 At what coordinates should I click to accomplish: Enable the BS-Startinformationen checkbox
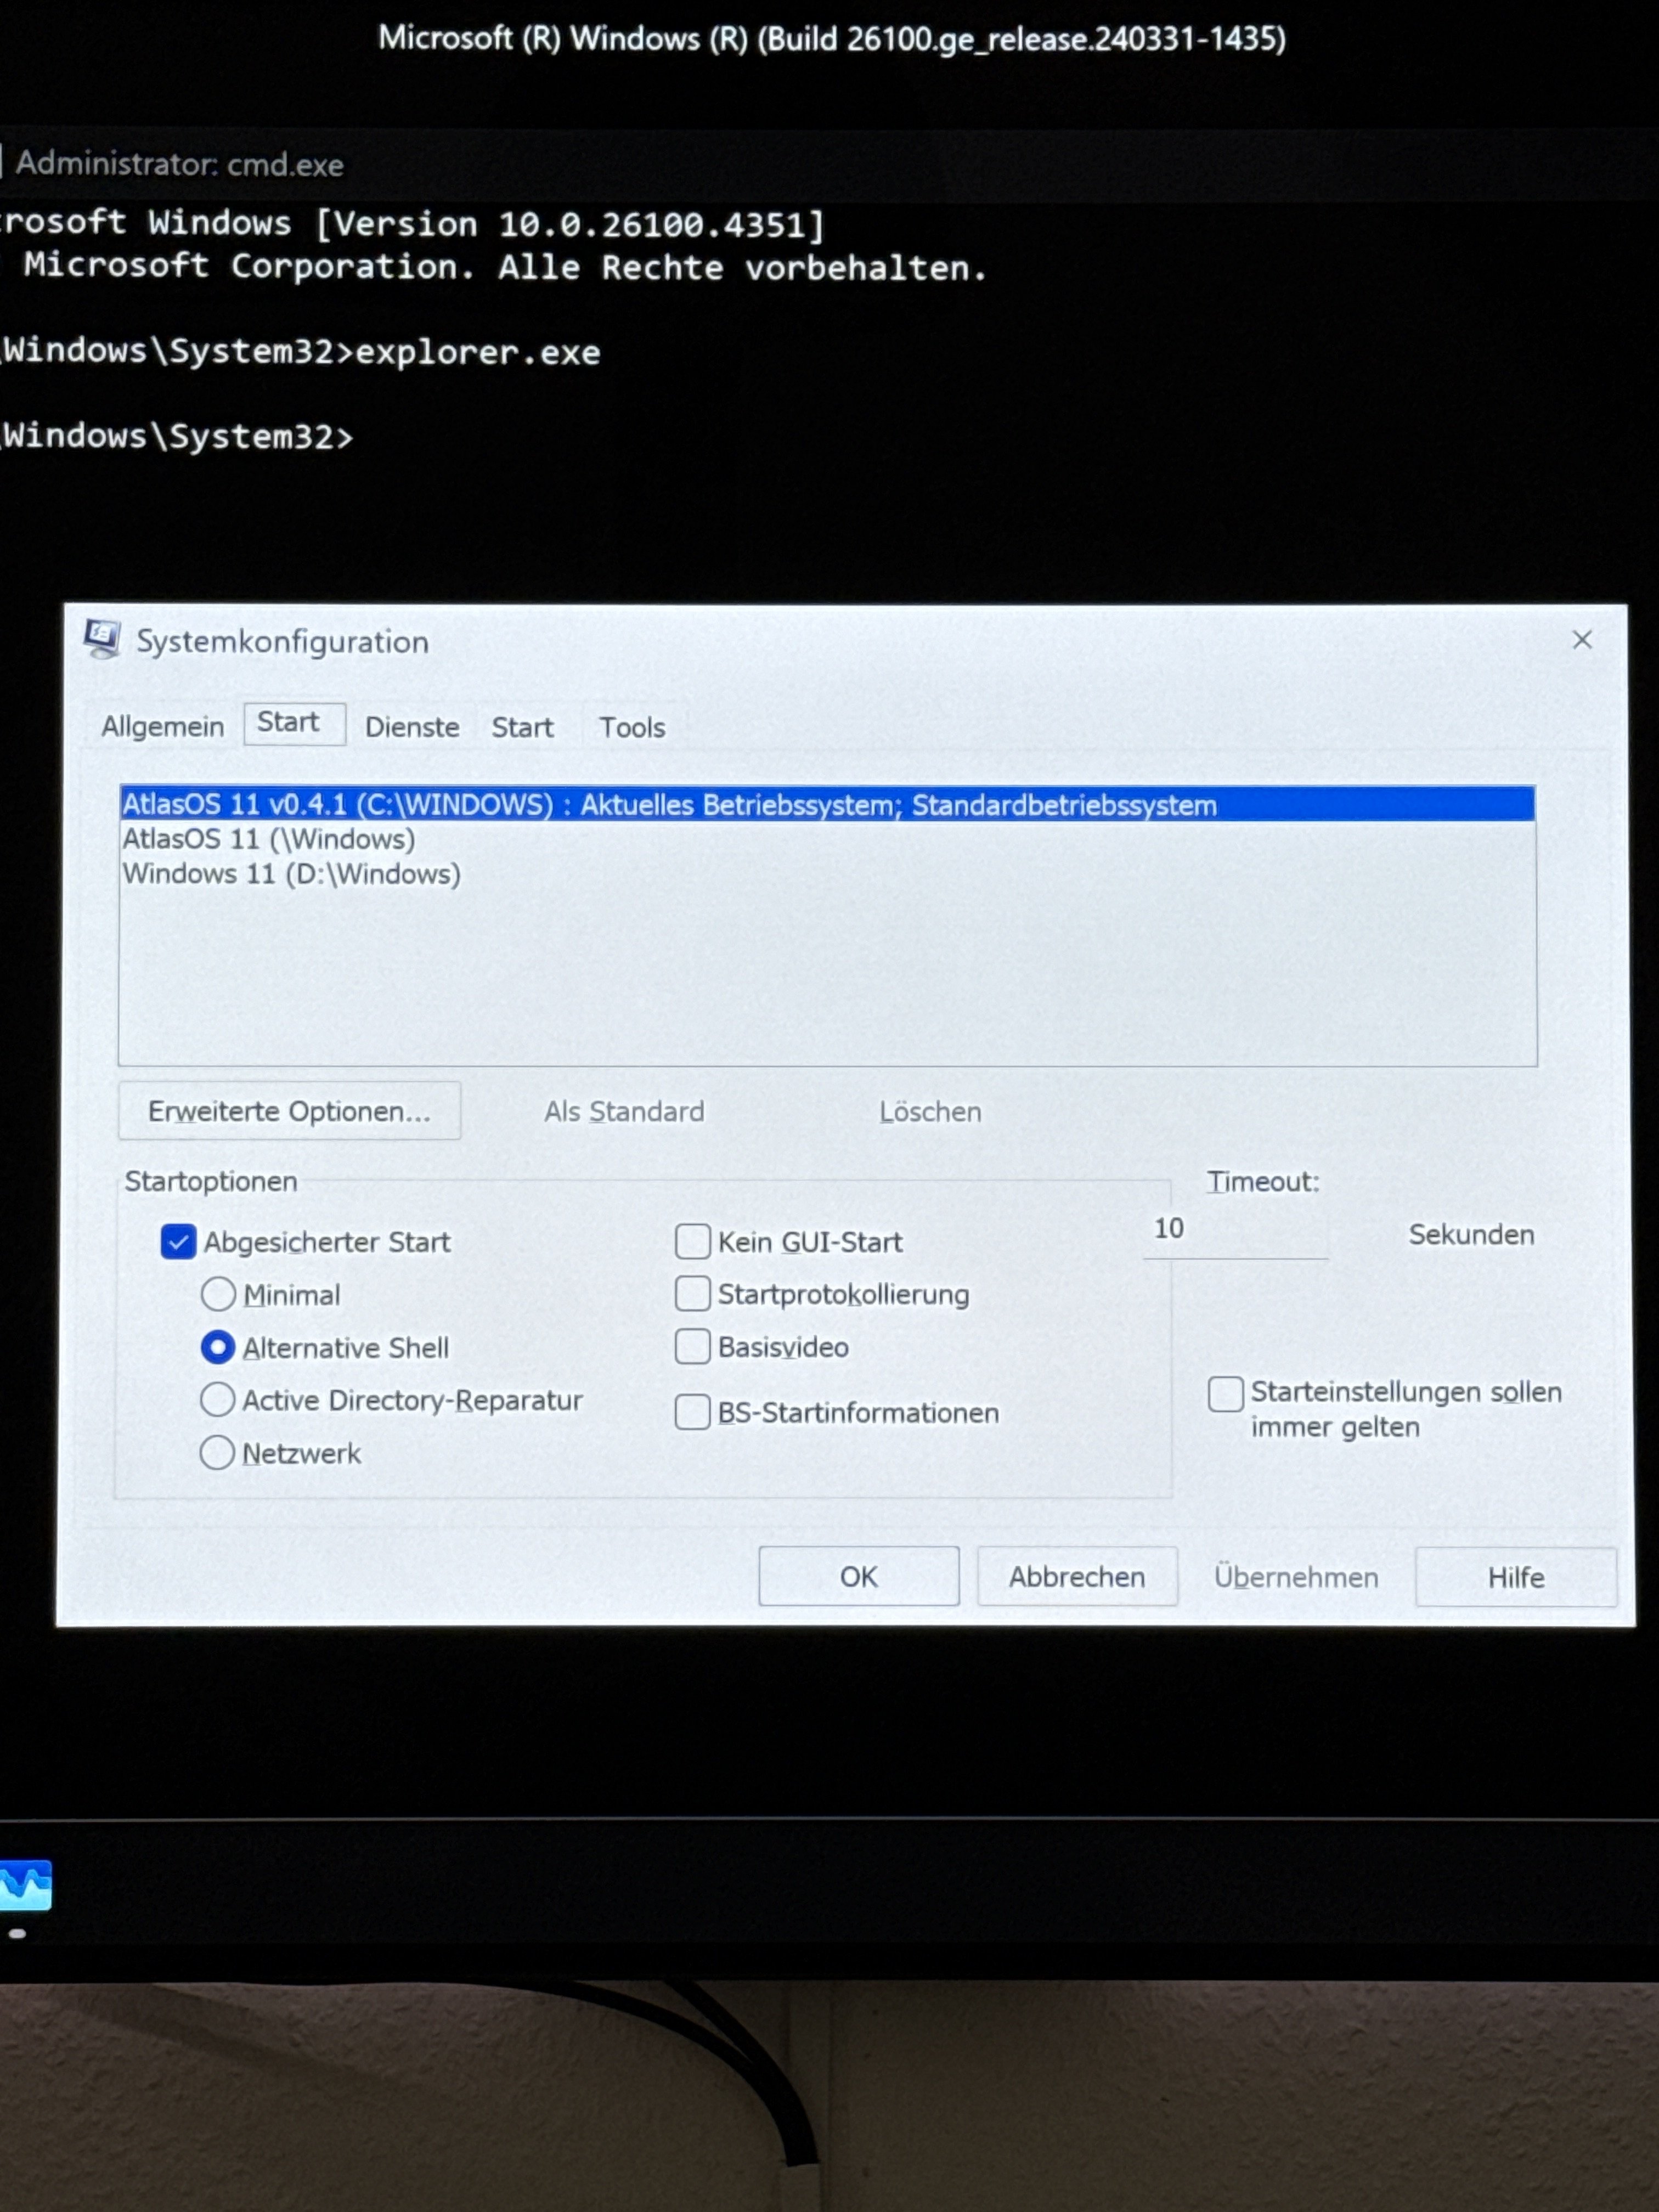coord(692,1413)
